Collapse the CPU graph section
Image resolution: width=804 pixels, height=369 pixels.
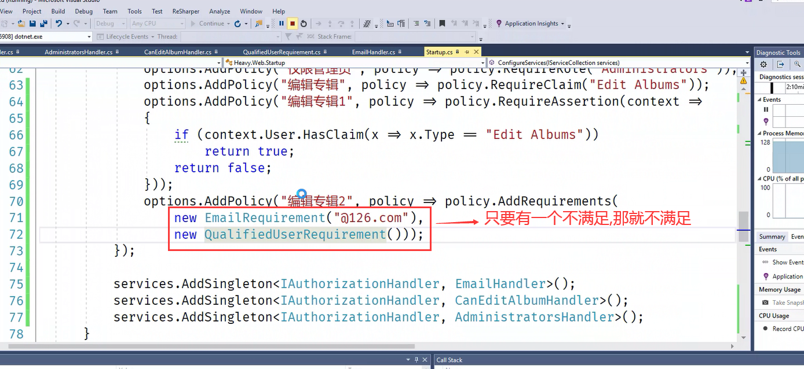point(760,178)
